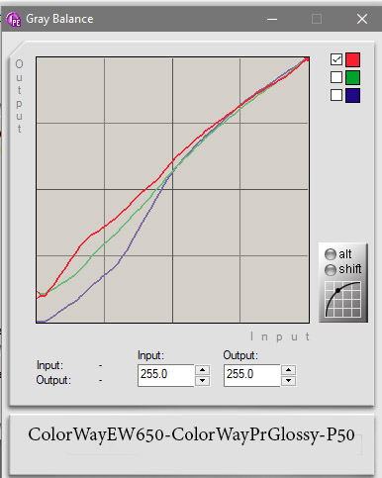Decrease Input value with down arrow

point(202,380)
